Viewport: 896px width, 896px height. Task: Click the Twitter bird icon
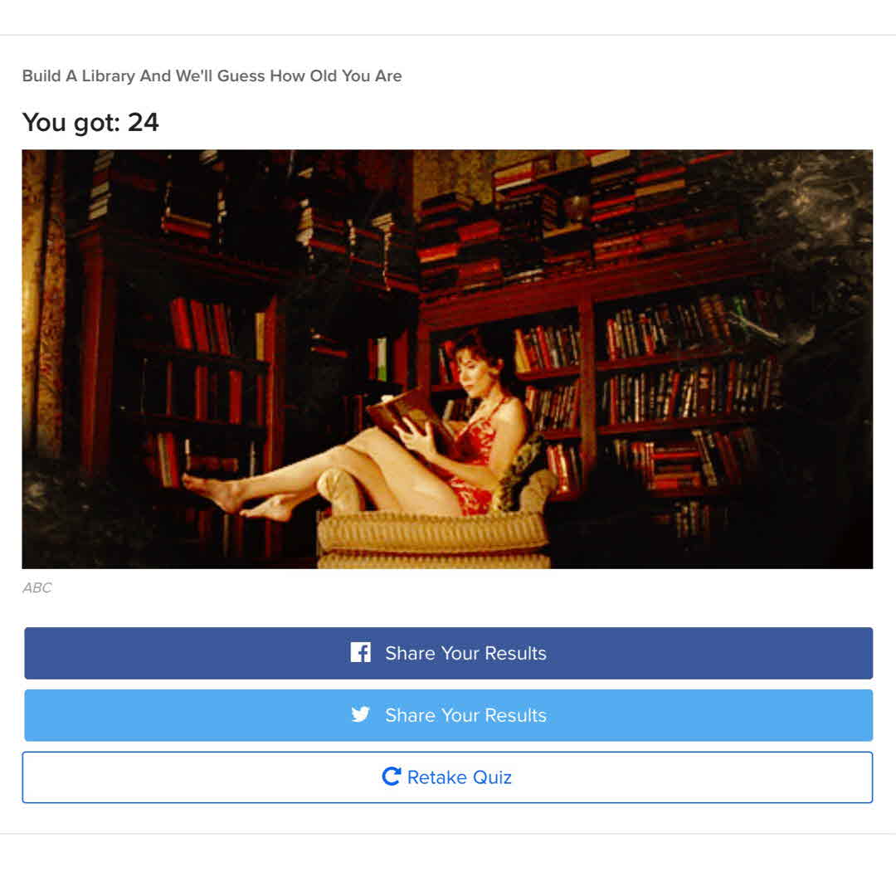pyautogui.click(x=361, y=714)
